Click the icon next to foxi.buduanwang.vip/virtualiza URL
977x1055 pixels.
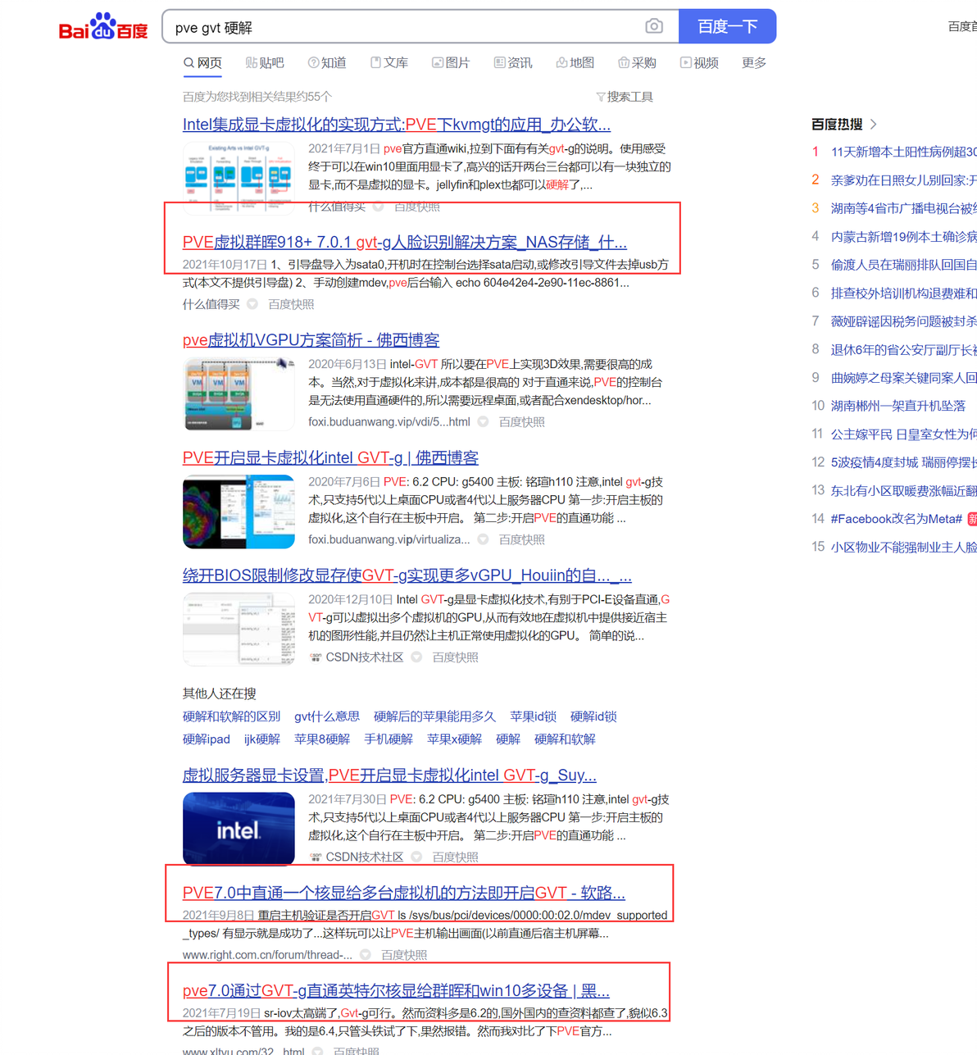click(x=484, y=539)
